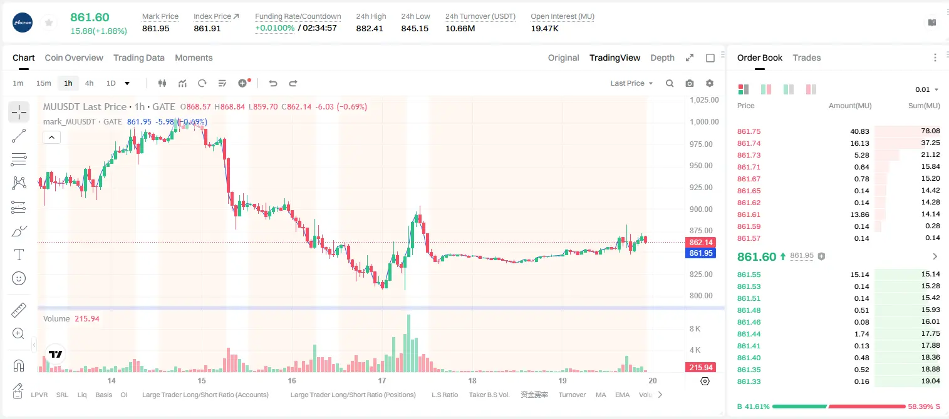
Task: Open the candlestick chart type picker
Action: (x=163, y=83)
